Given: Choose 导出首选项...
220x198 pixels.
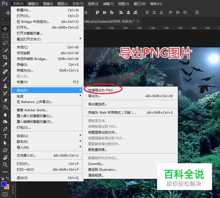Looking at the screenshot, I should click(x=130, y=104).
